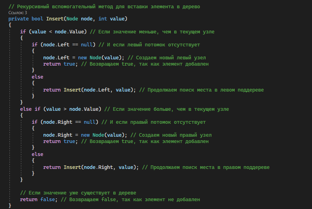Click the 'else if' keywords

click(30, 109)
